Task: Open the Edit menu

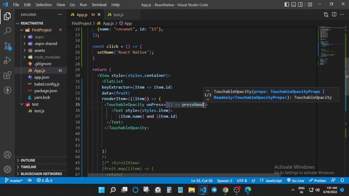Action: click(x=27, y=5)
